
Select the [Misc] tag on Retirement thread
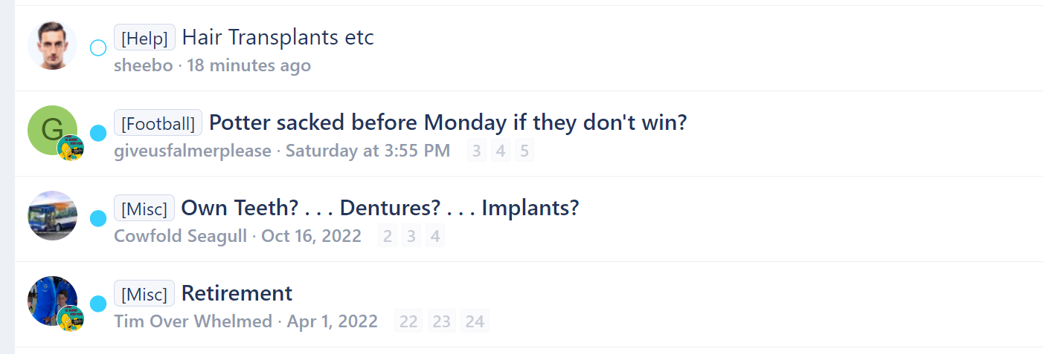coord(144,293)
